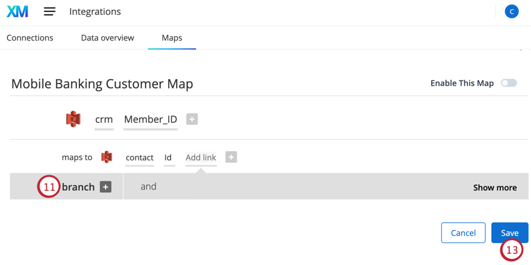Click the Save button

[x=510, y=233]
